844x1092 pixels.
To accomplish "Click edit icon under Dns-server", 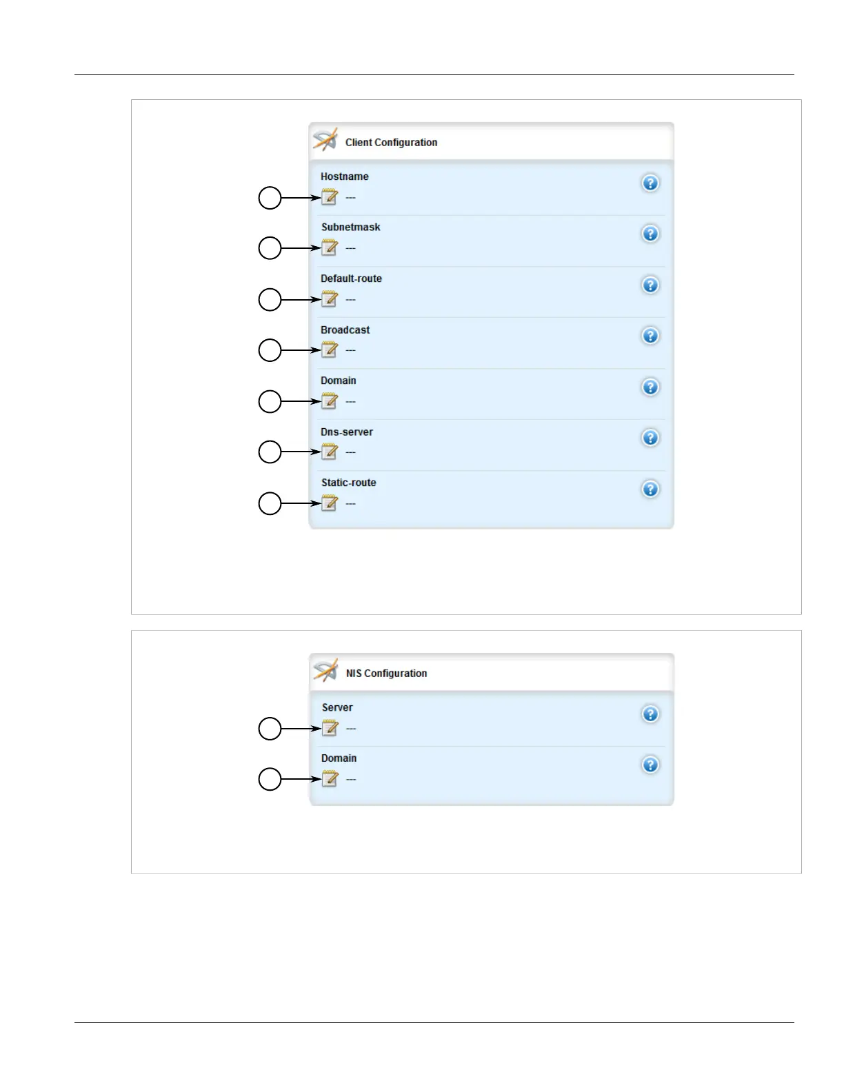I will coord(330,452).
